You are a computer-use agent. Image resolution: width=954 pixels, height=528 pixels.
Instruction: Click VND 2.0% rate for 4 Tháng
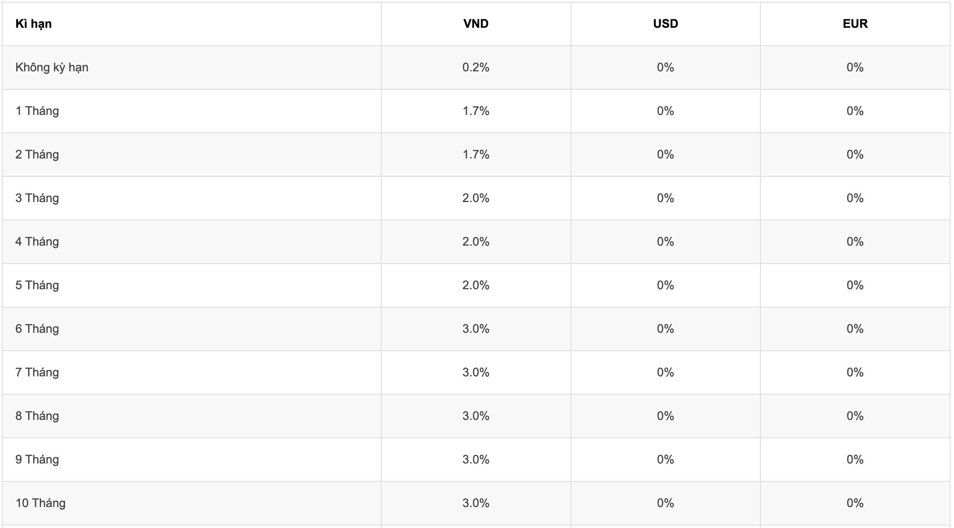click(476, 242)
